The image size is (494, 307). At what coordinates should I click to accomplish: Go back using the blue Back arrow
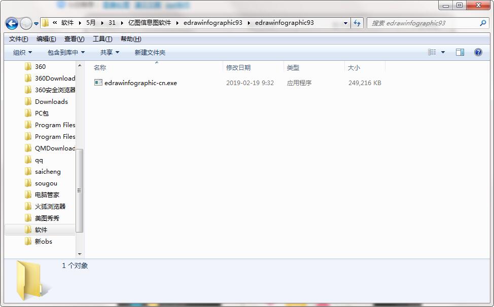[x=12, y=23]
